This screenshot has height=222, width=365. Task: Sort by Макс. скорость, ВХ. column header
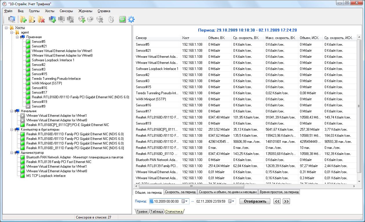(x=281, y=38)
